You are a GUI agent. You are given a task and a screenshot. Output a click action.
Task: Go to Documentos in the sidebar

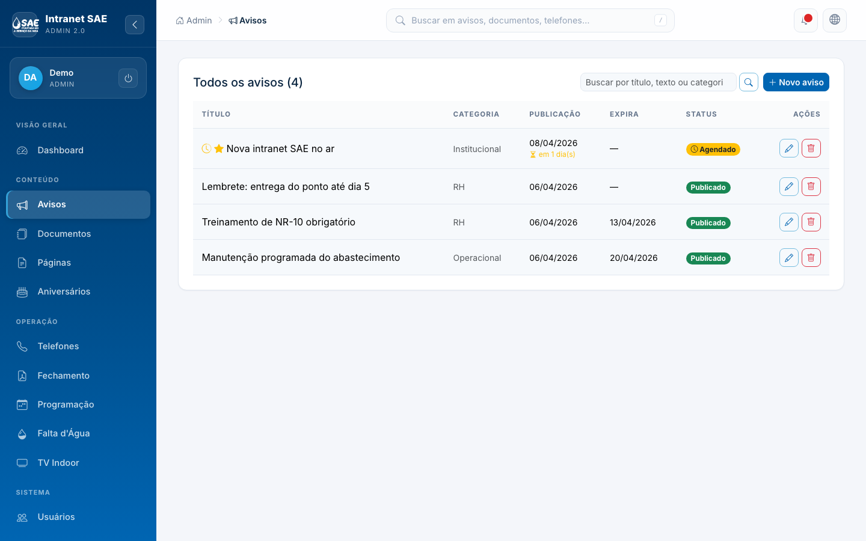pyautogui.click(x=78, y=234)
